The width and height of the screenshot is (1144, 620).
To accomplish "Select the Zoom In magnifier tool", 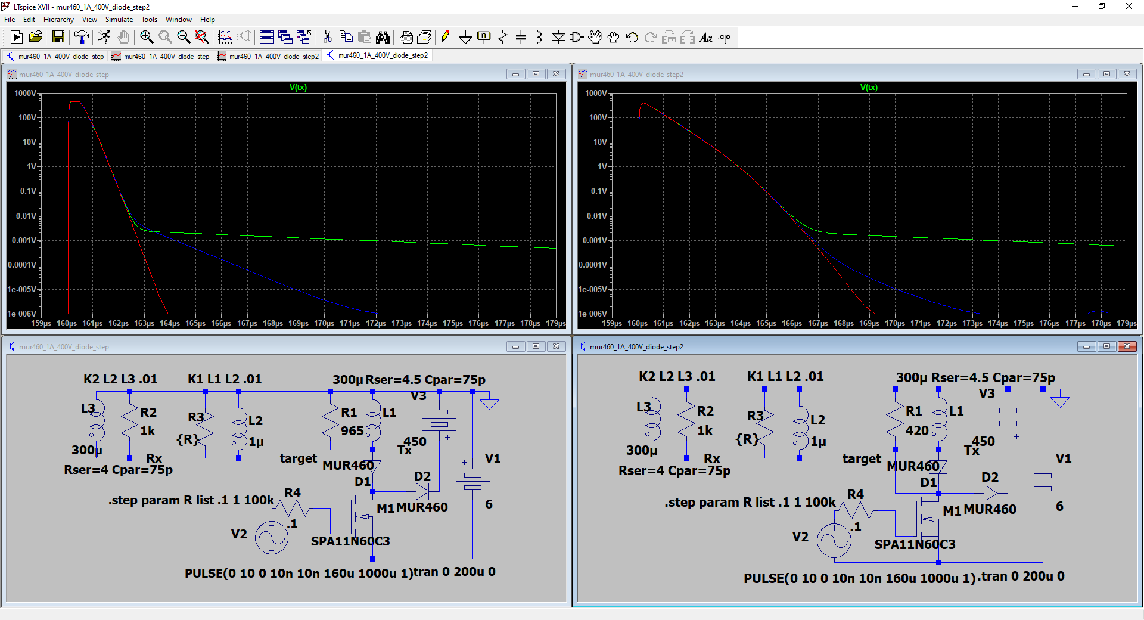I will (x=147, y=38).
